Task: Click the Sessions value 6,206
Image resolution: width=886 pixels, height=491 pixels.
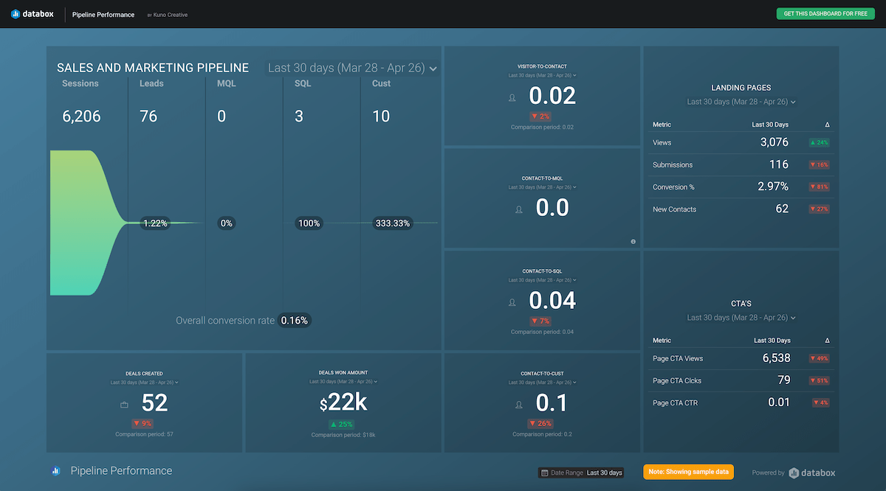Action: (81, 116)
